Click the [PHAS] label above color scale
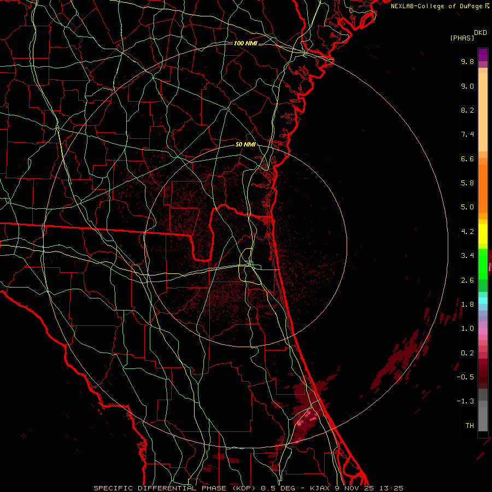This screenshot has width=492, height=492. point(462,38)
